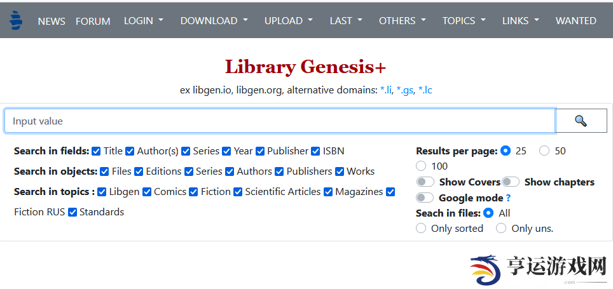Click the 'Input value' search field
This screenshot has height=289, width=613.
pyautogui.click(x=280, y=121)
